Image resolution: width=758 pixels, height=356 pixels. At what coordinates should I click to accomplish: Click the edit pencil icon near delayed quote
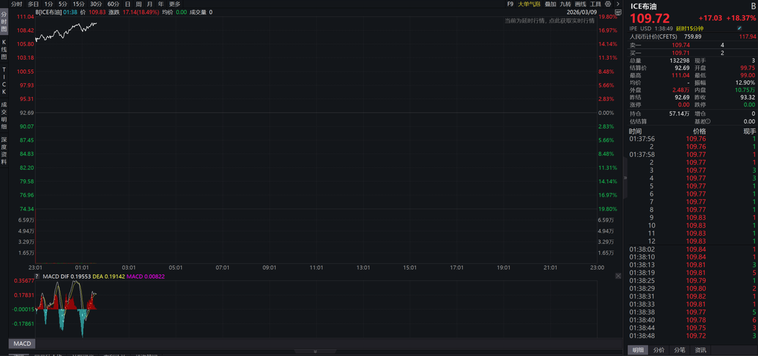point(740,28)
